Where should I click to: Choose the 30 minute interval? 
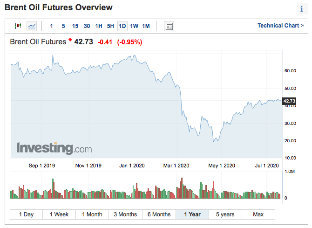(x=87, y=26)
